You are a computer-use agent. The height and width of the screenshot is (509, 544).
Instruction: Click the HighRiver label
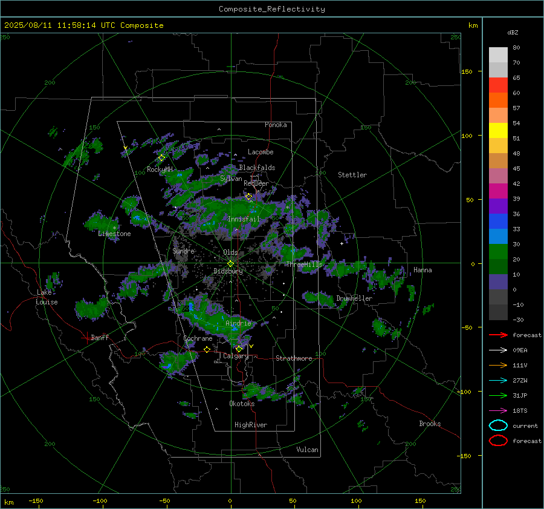(251, 425)
